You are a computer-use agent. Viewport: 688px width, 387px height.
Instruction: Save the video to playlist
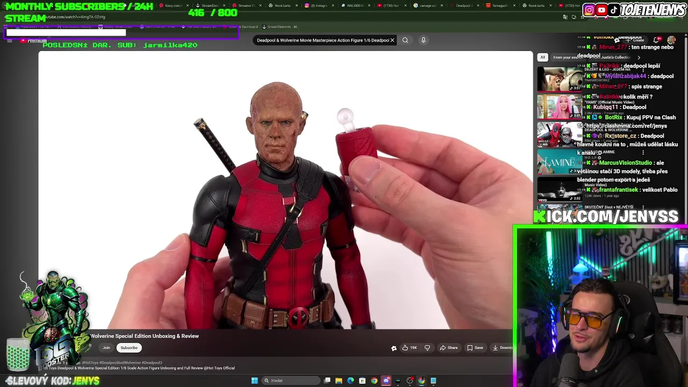click(475, 348)
